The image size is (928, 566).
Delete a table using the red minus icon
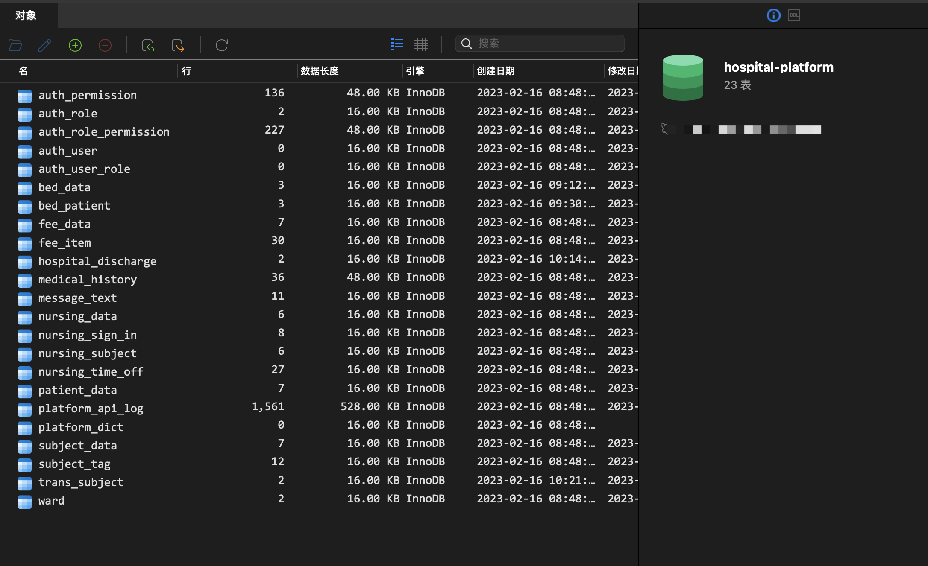pos(105,45)
